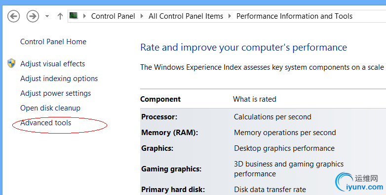This screenshot has height=195, width=386.
Task: Select the Processor row in table
Action: click(x=263, y=117)
